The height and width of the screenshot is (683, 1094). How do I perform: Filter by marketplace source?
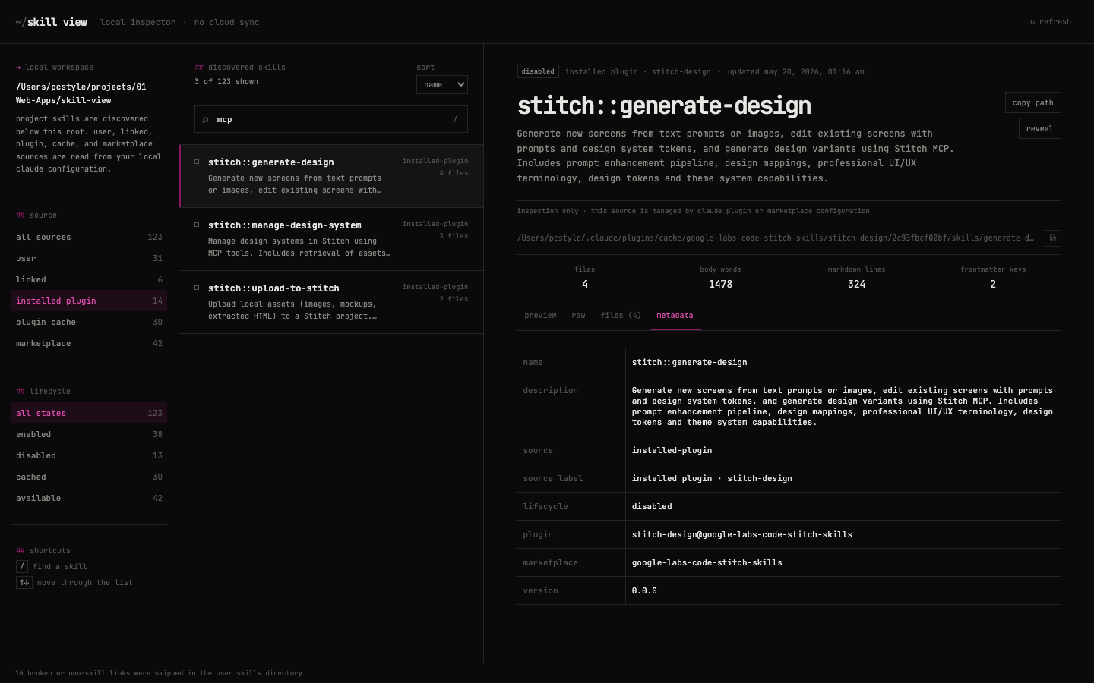pyautogui.click(x=90, y=344)
